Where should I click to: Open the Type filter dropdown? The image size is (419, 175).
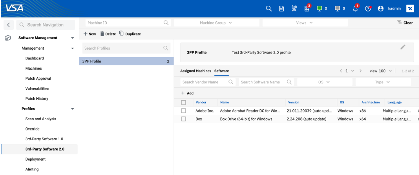pyautogui.click(x=383, y=82)
